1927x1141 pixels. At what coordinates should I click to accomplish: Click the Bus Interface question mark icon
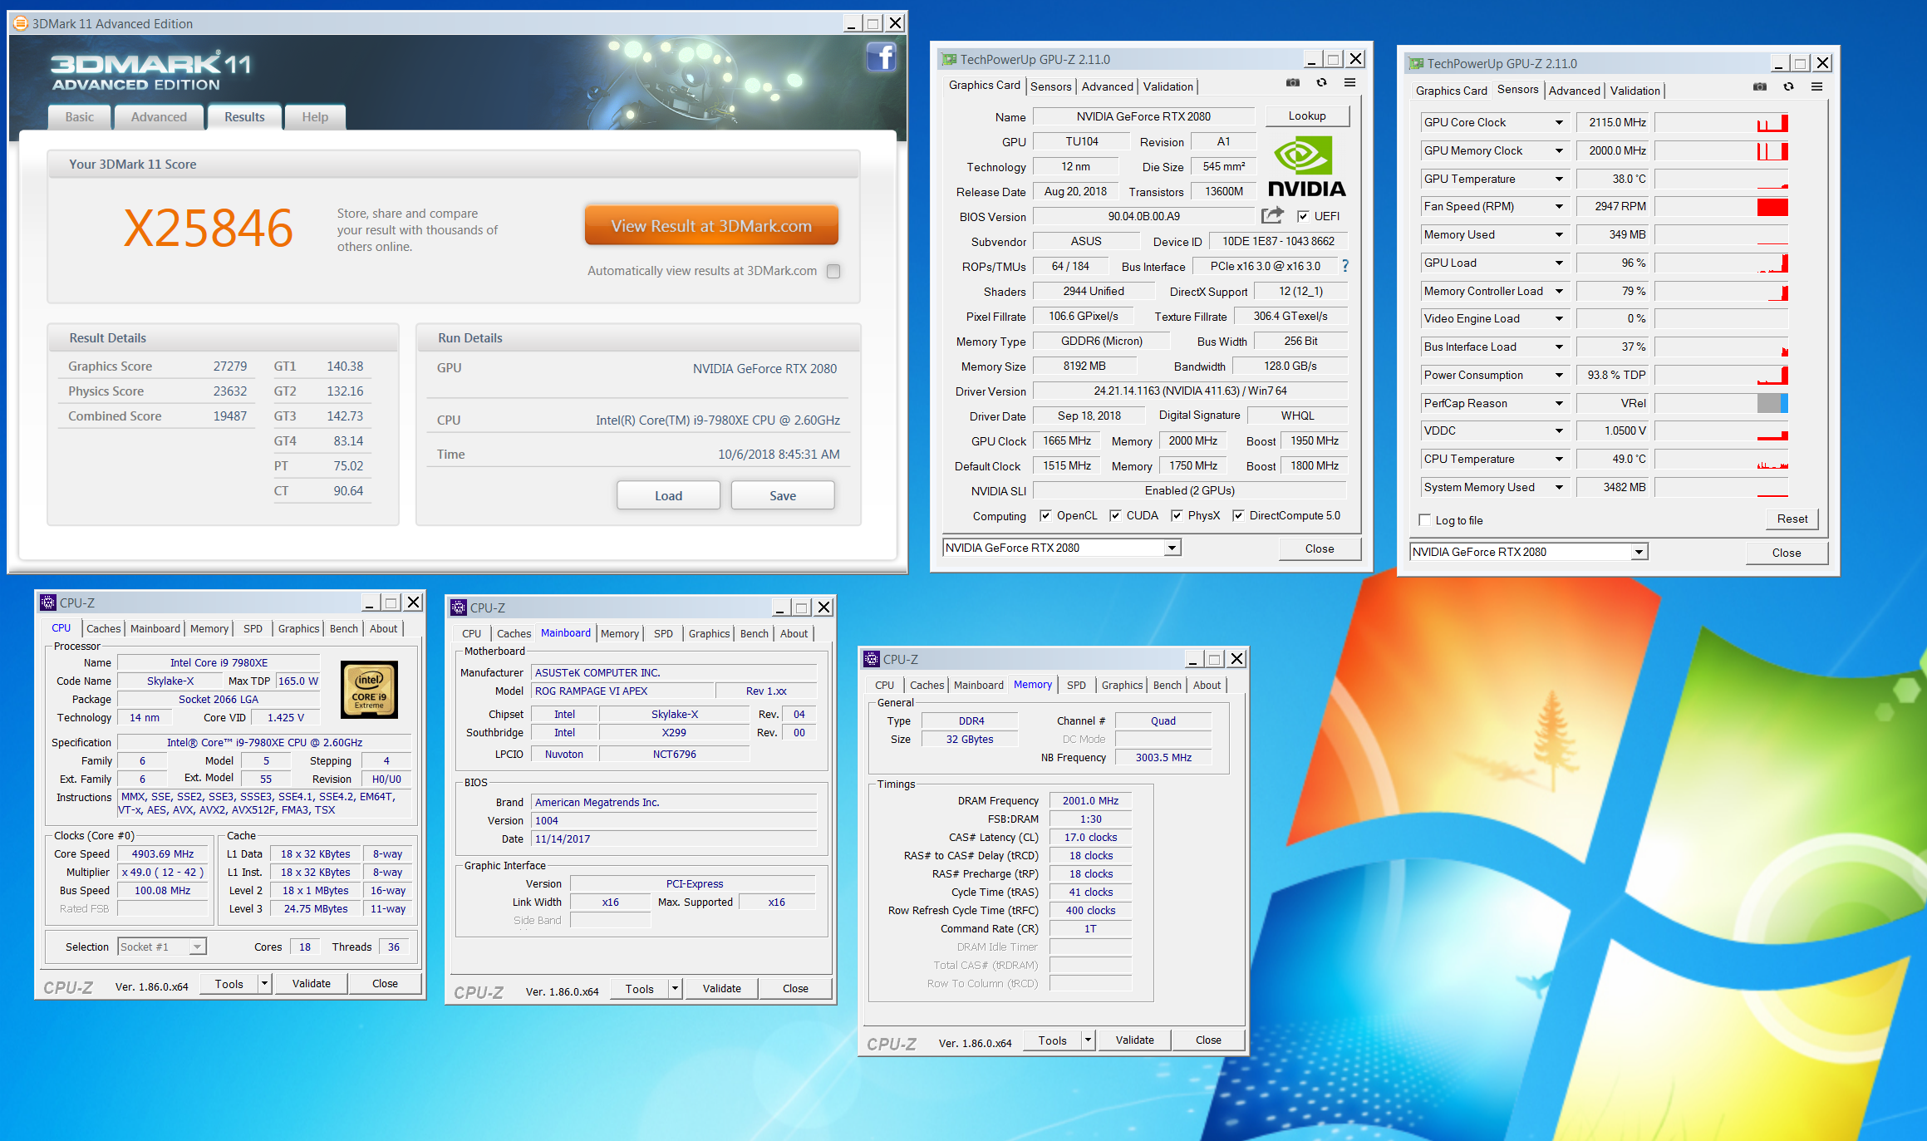[x=1345, y=266]
